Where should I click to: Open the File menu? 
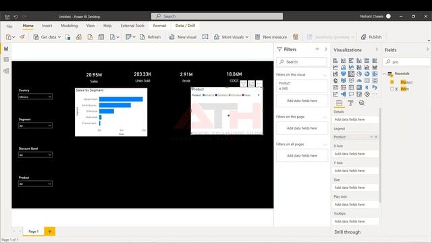(9, 26)
